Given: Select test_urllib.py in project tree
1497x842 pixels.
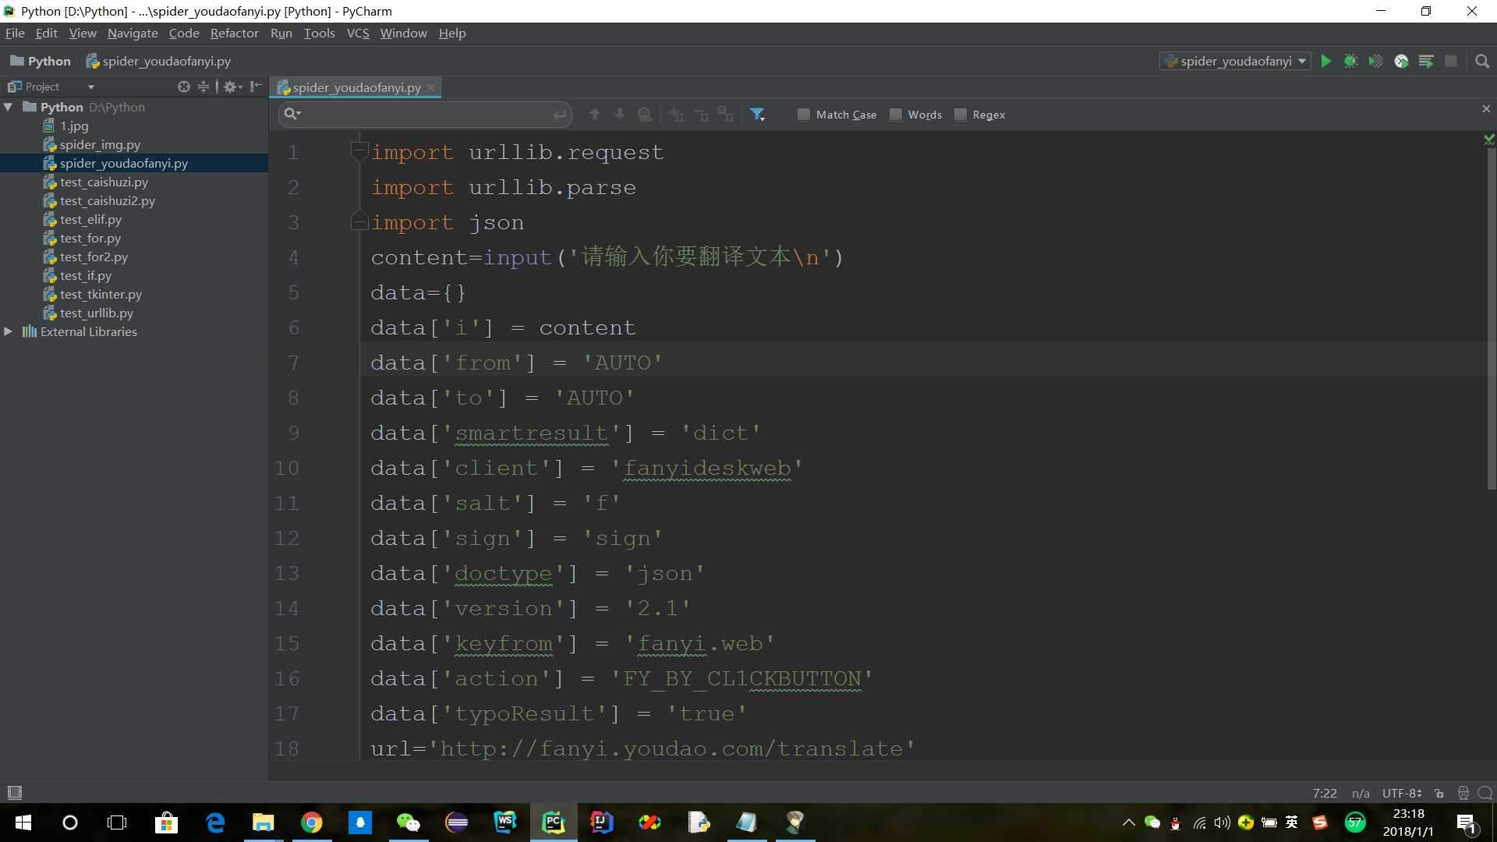Looking at the screenshot, I should pyautogui.click(x=97, y=313).
